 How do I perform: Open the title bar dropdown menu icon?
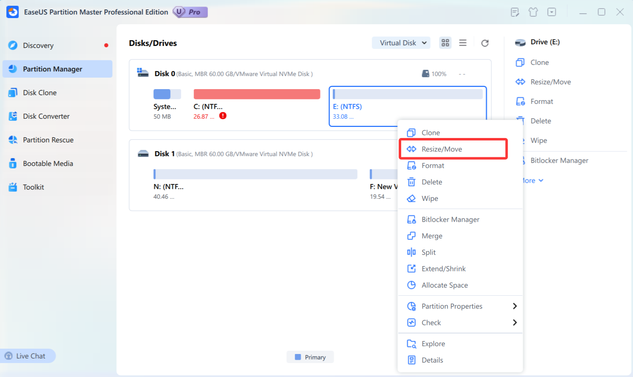pos(552,12)
